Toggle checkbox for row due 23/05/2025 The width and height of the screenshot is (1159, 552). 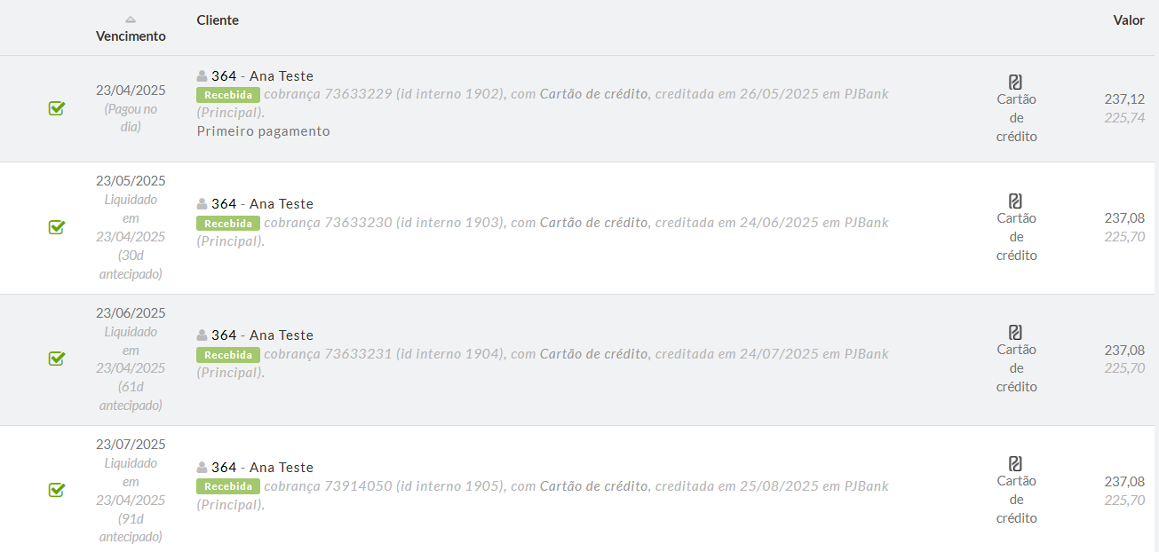click(56, 227)
